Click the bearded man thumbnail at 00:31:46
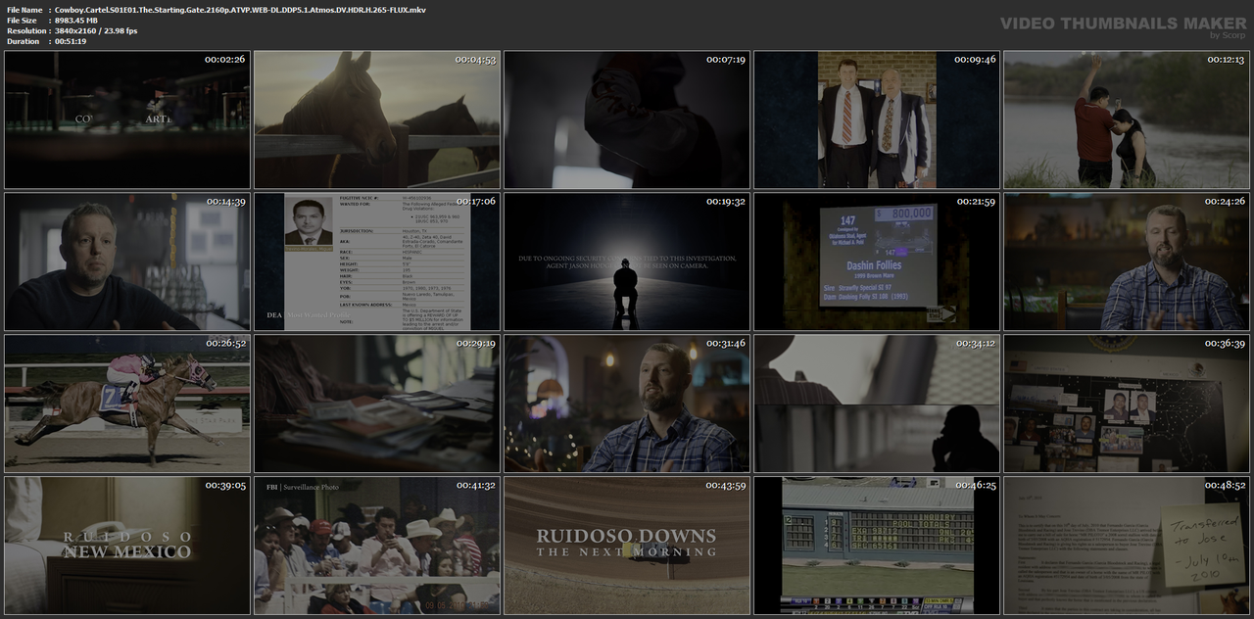This screenshot has width=1254, height=619. point(627,404)
